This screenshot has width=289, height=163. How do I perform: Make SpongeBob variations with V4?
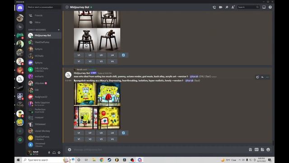[112, 139]
